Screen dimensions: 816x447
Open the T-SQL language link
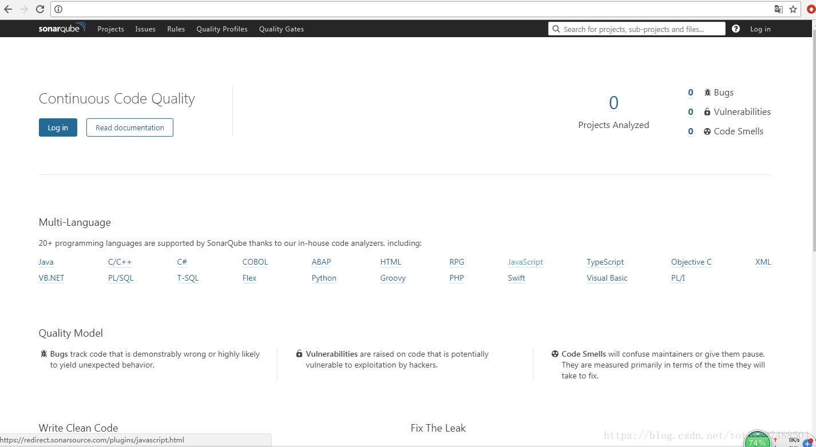[x=188, y=278]
